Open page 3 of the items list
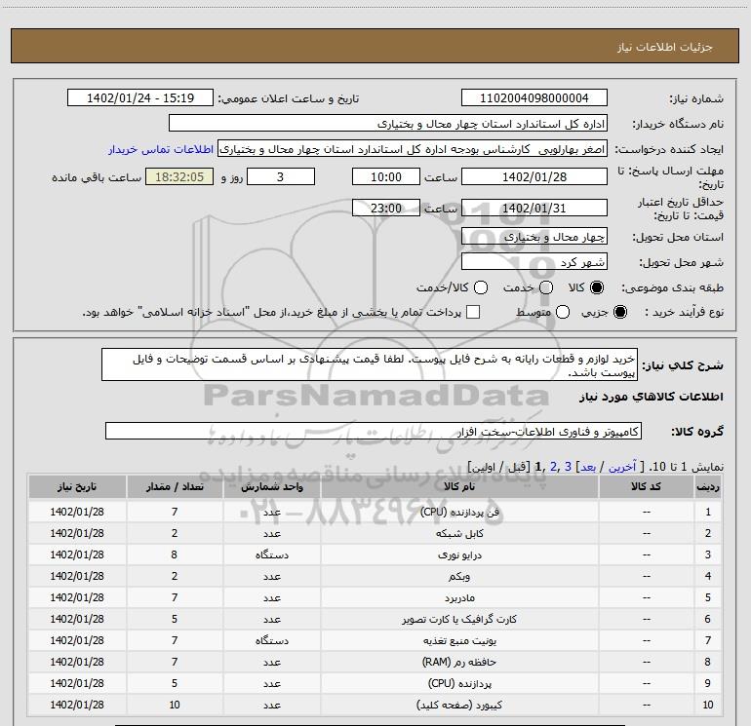Screen dimensions: 751x726 click(x=568, y=467)
